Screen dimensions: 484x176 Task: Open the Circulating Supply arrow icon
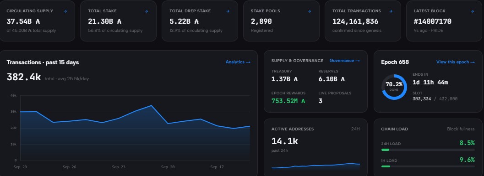click(65, 11)
